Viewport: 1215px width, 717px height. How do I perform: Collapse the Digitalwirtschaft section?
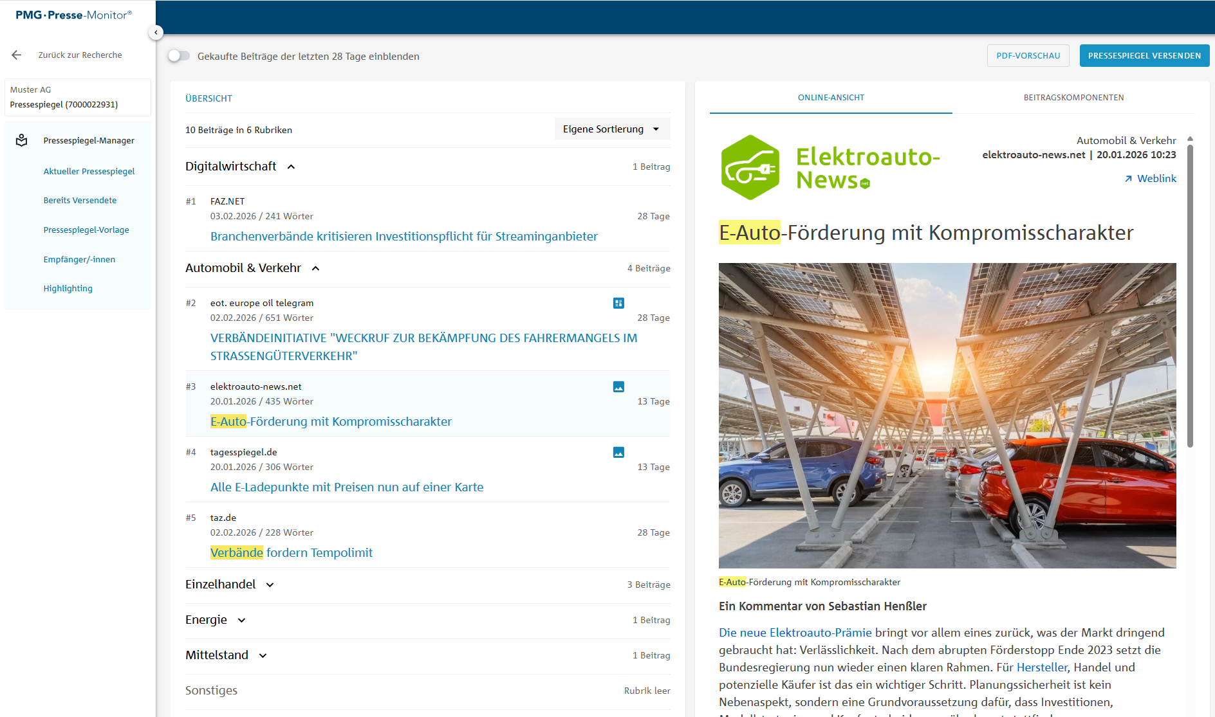[x=291, y=167]
